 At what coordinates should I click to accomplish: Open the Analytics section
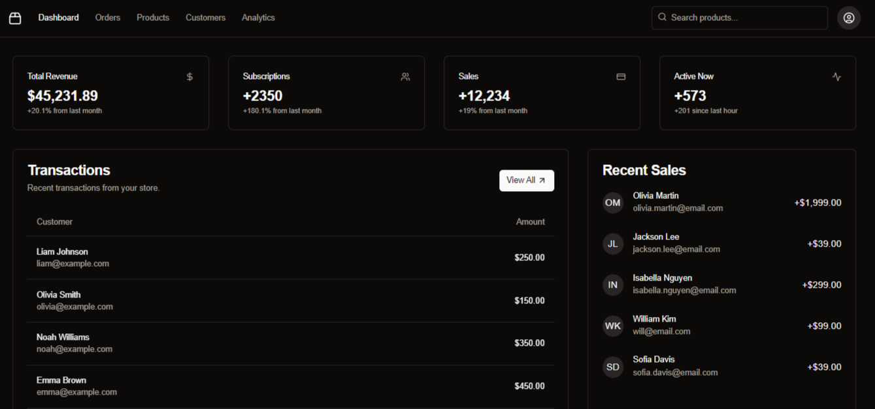[258, 18]
